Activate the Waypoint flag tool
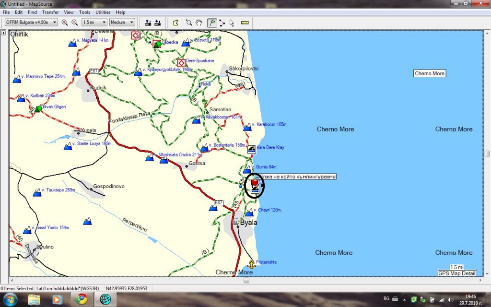Viewport: 491px width, 307px height. pyautogui.click(x=211, y=23)
